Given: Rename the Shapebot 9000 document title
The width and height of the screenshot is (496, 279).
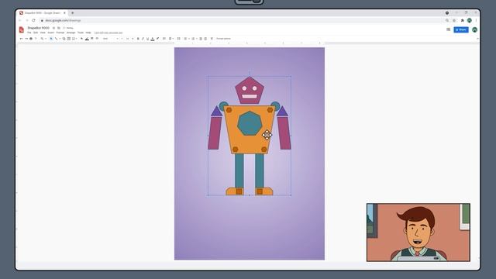Looking at the screenshot, I should (x=38, y=28).
